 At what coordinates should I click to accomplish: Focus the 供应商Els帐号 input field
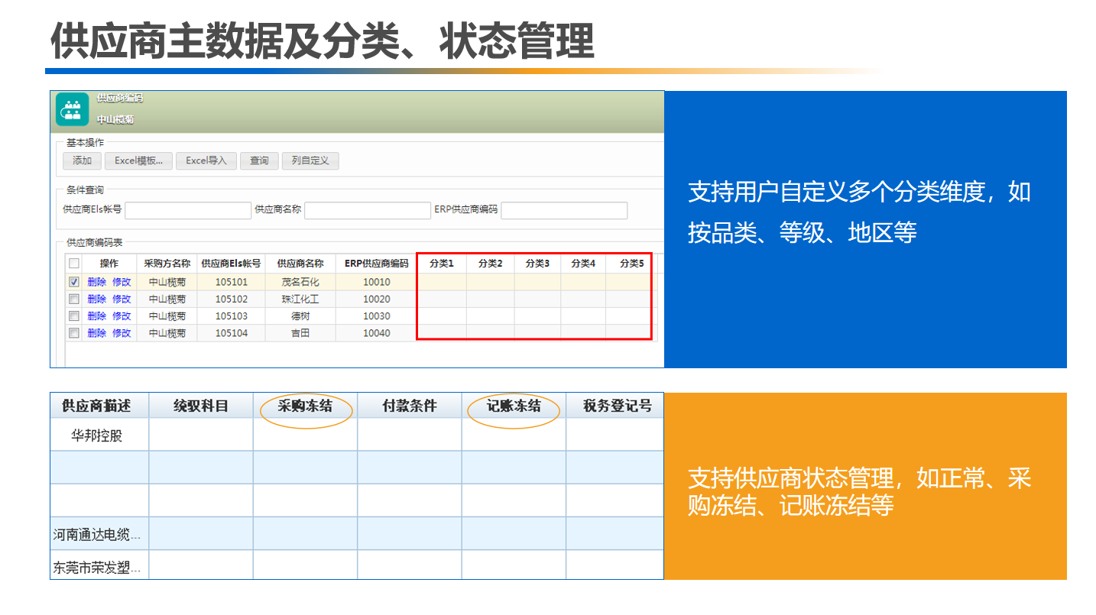pos(187,210)
